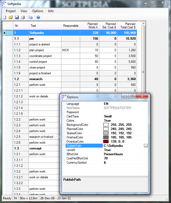Toggle the Colors property value True
This screenshot has height=203, width=171.
[125, 121]
